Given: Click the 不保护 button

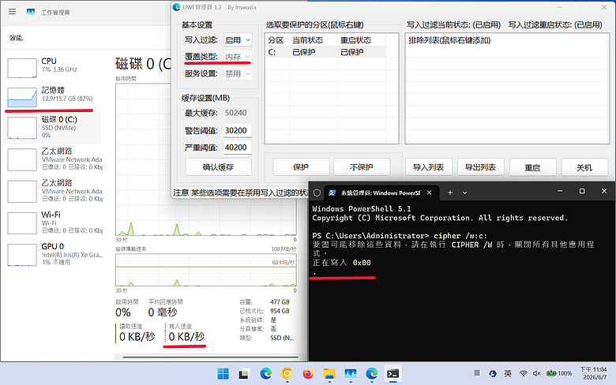Looking at the screenshot, I should coord(362,167).
